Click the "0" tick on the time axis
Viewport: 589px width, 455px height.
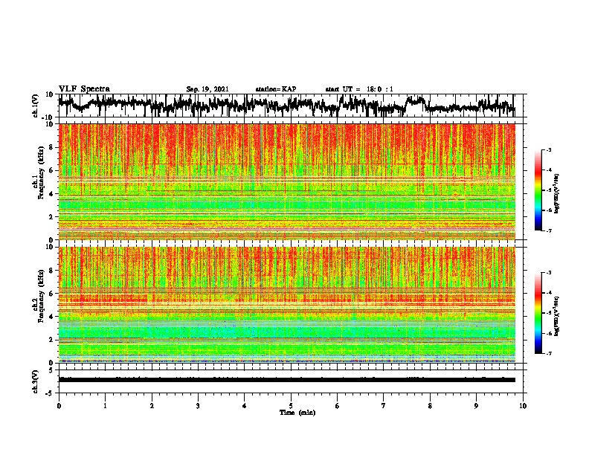pos(59,406)
